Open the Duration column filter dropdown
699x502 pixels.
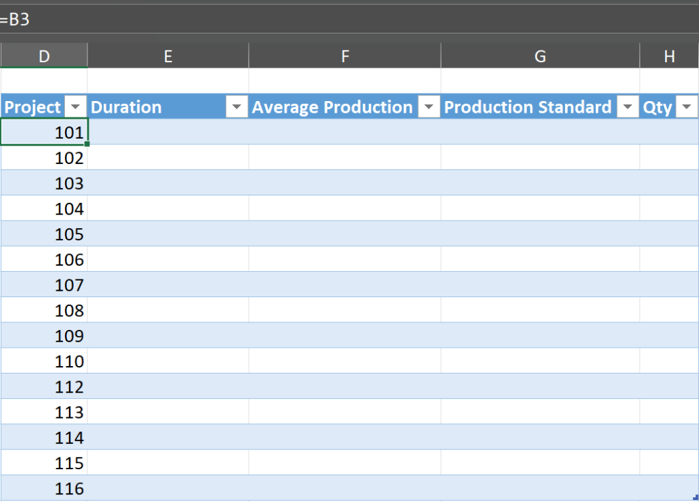236,107
